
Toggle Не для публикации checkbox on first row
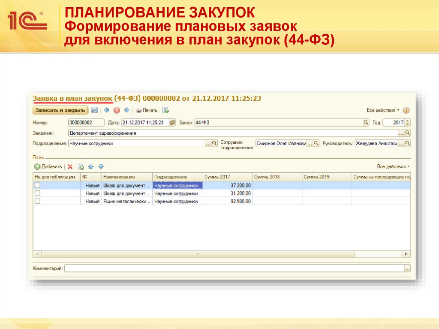pos(37,184)
